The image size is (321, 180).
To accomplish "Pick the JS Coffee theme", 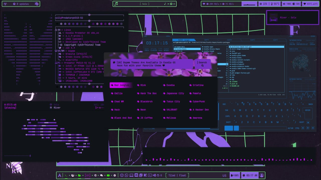I will coord(145,118).
